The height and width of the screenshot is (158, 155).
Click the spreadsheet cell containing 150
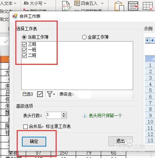tap(64, 153)
